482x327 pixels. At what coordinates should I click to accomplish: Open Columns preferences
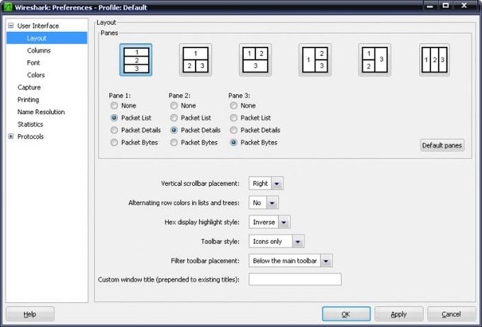[x=39, y=50]
